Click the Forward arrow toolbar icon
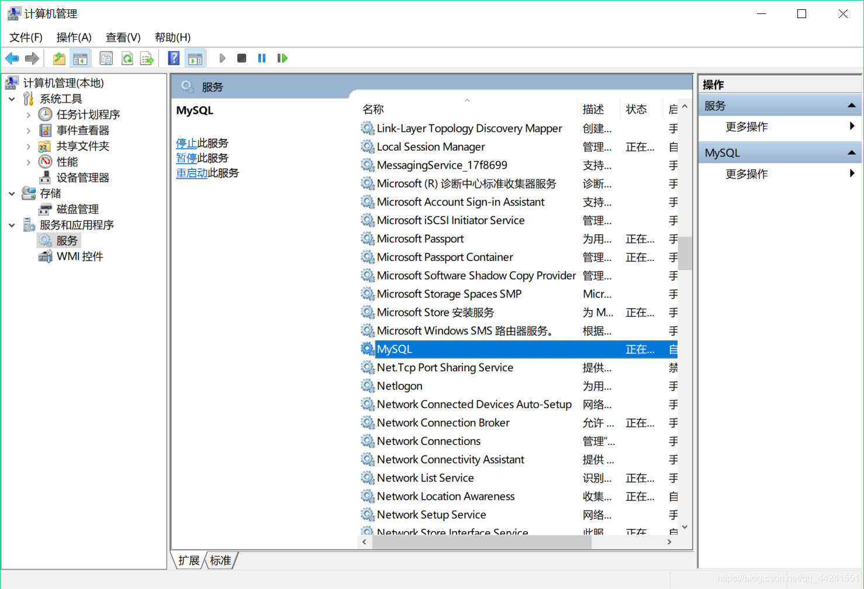Screen dimensions: 864x589 (32, 58)
